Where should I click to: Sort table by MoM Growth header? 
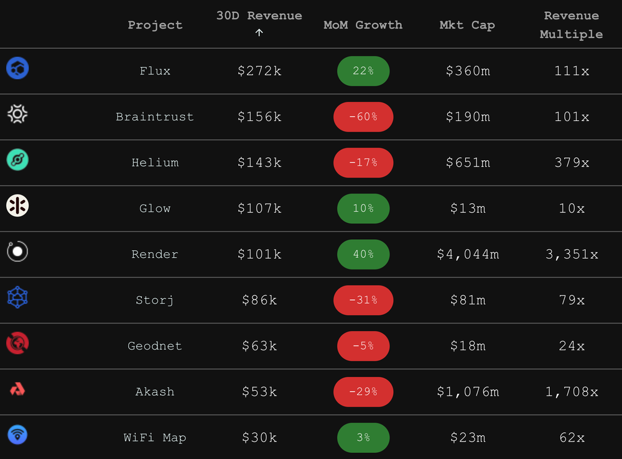click(x=363, y=25)
